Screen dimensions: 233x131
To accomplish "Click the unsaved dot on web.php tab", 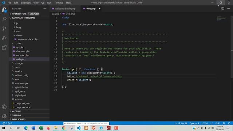I will 99,8.
